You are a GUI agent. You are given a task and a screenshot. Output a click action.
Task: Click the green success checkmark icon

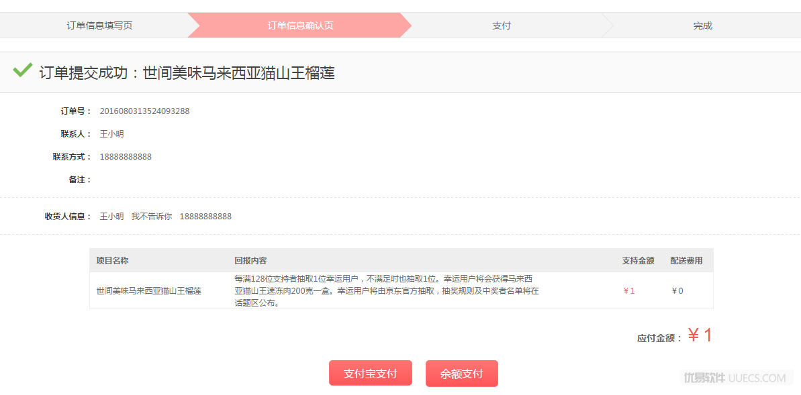(x=22, y=70)
